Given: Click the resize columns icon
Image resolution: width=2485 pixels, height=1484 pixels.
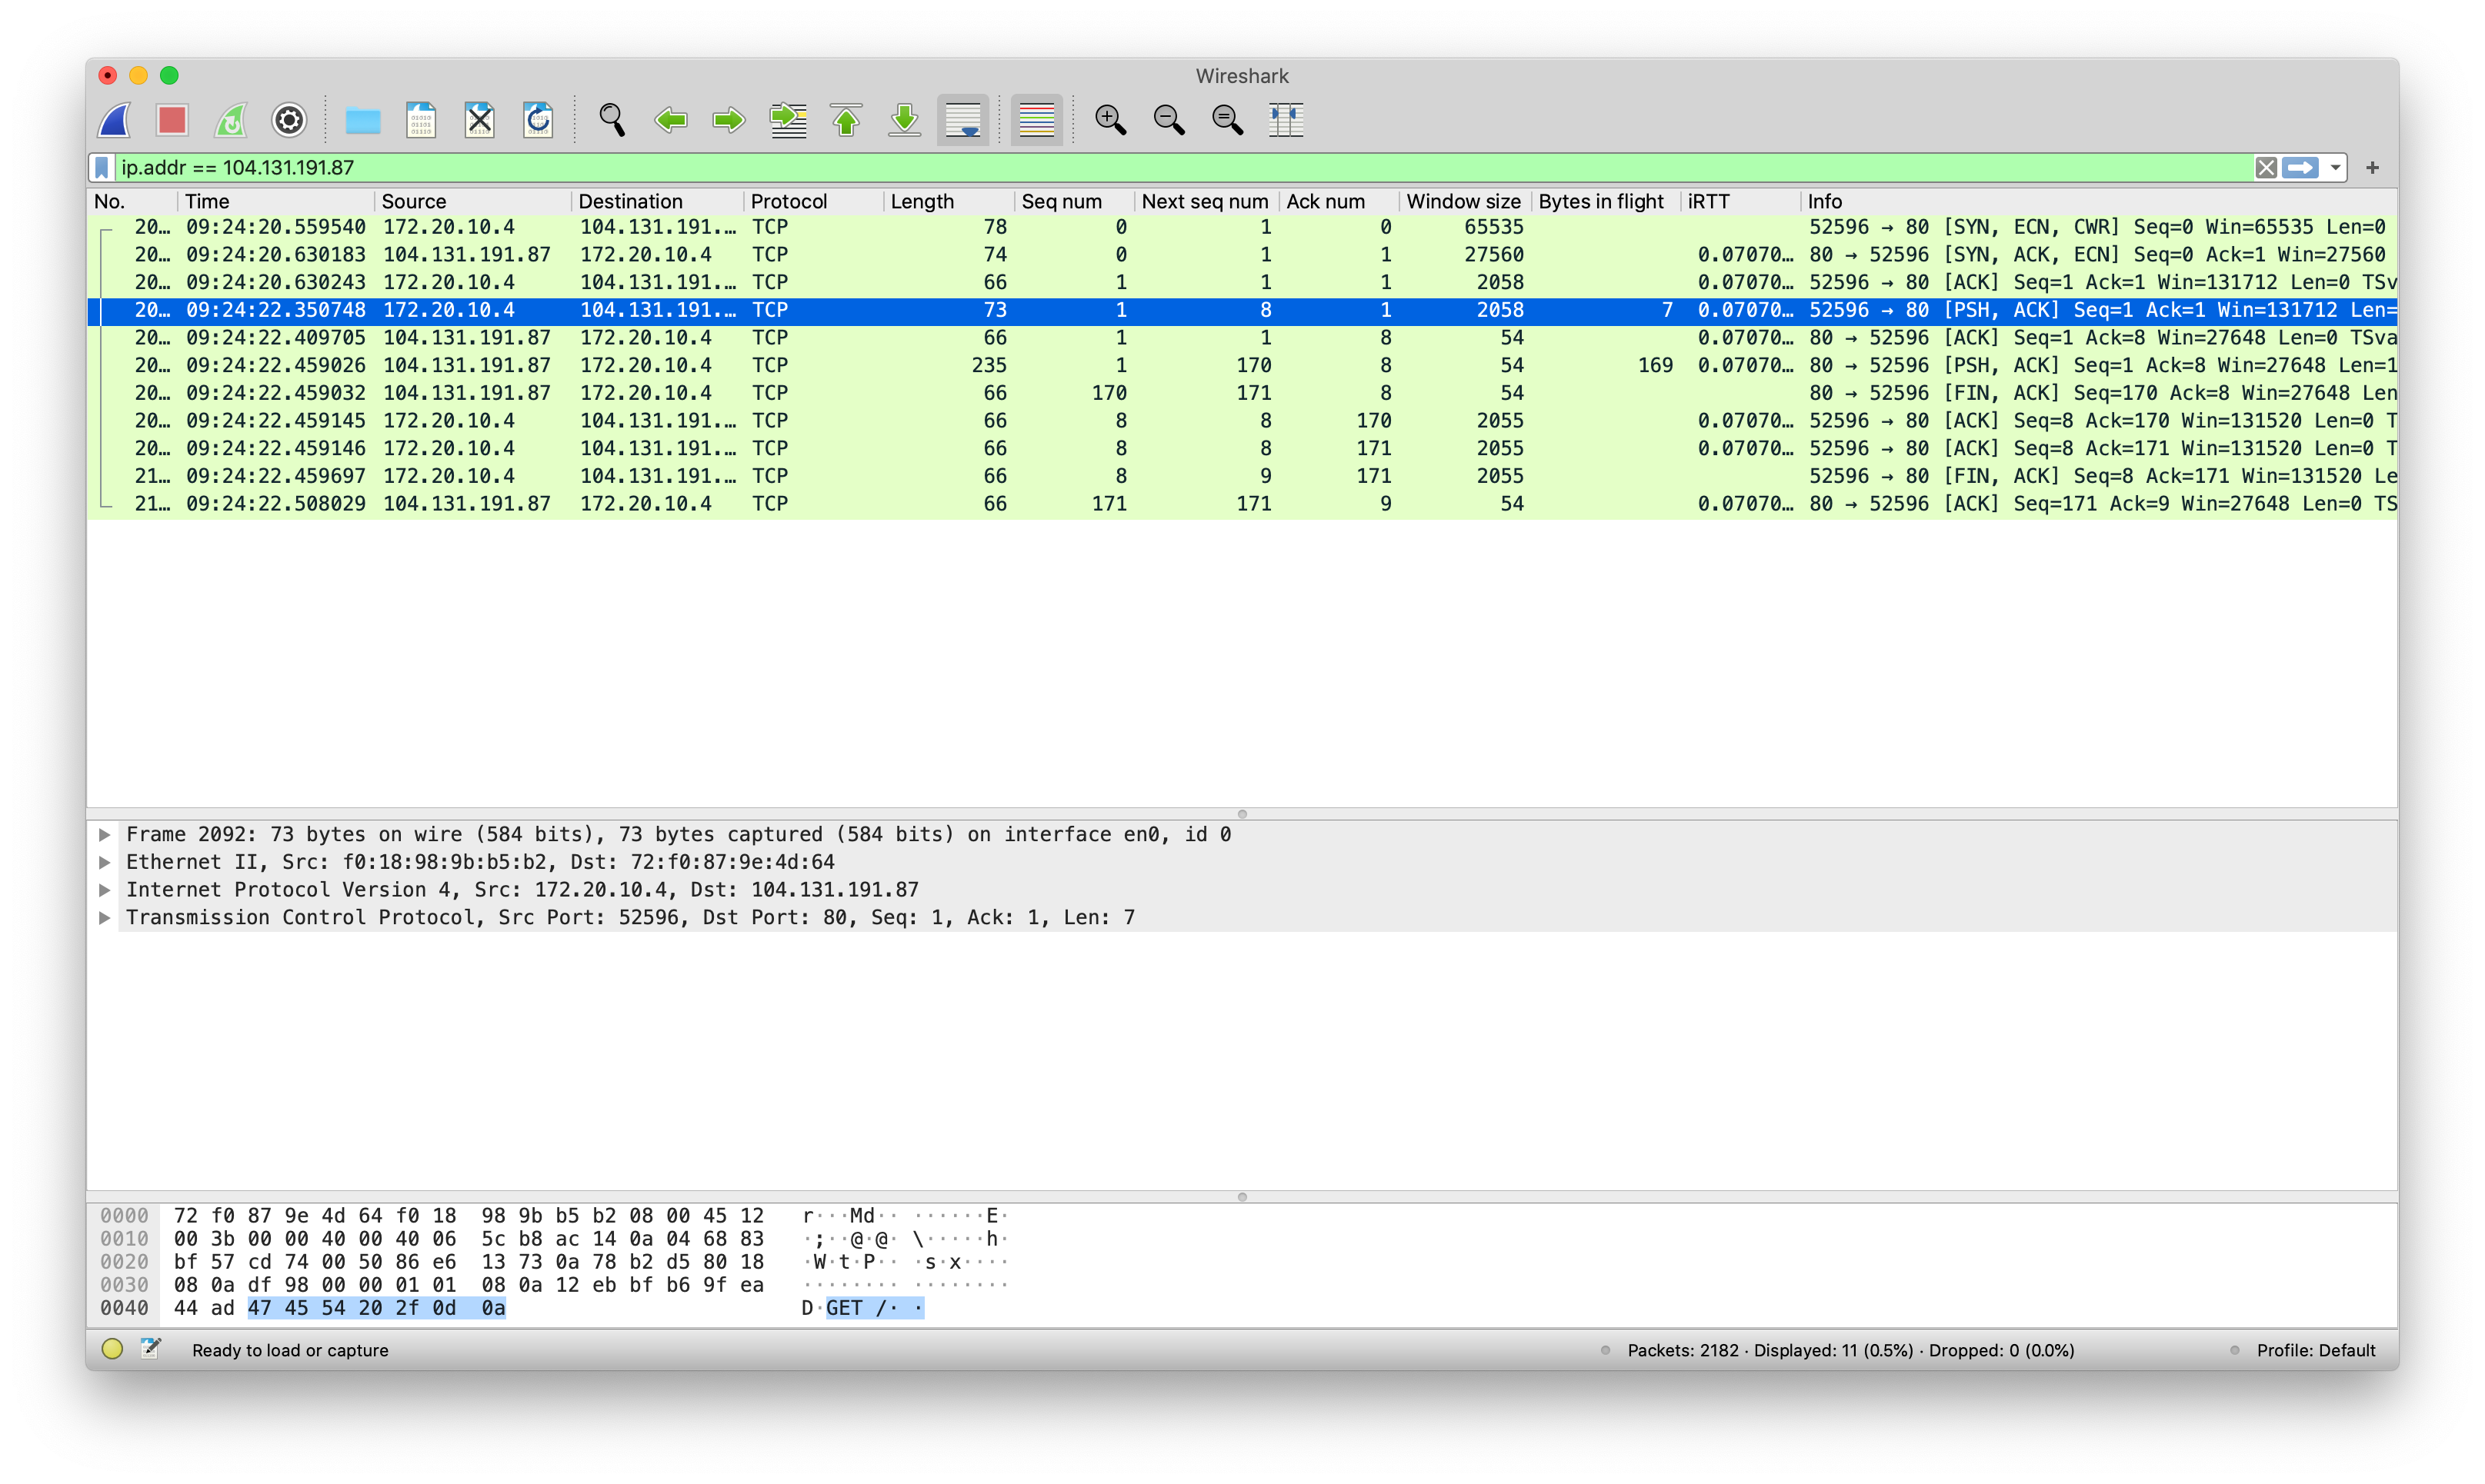Looking at the screenshot, I should tap(1286, 120).
